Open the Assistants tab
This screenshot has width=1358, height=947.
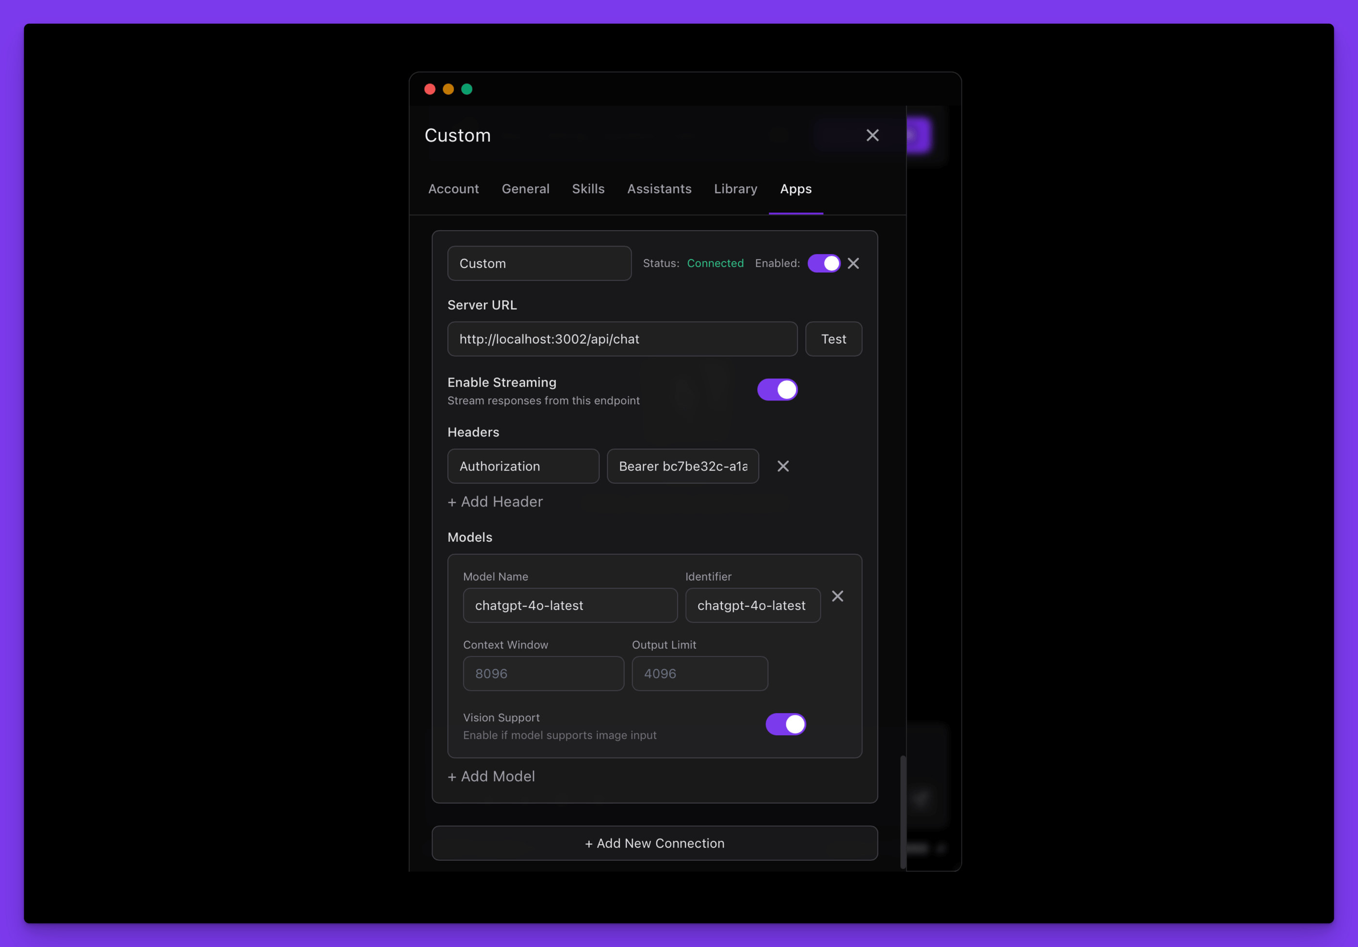point(659,189)
